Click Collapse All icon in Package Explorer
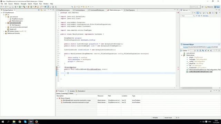Viewport: 221px width, 124px height. point(39,10)
